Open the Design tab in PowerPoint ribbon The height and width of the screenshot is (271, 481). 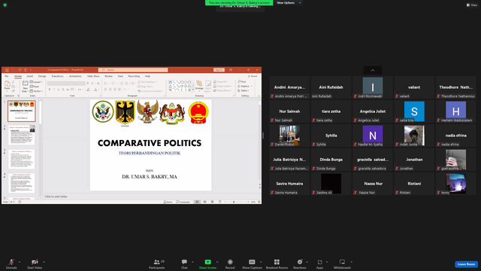(x=42, y=76)
